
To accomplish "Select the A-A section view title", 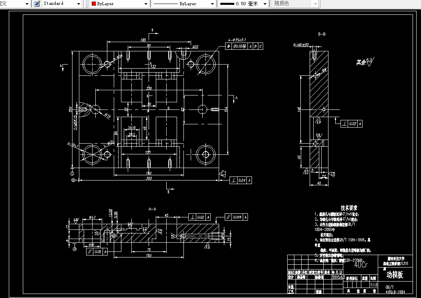I will coord(152,209).
